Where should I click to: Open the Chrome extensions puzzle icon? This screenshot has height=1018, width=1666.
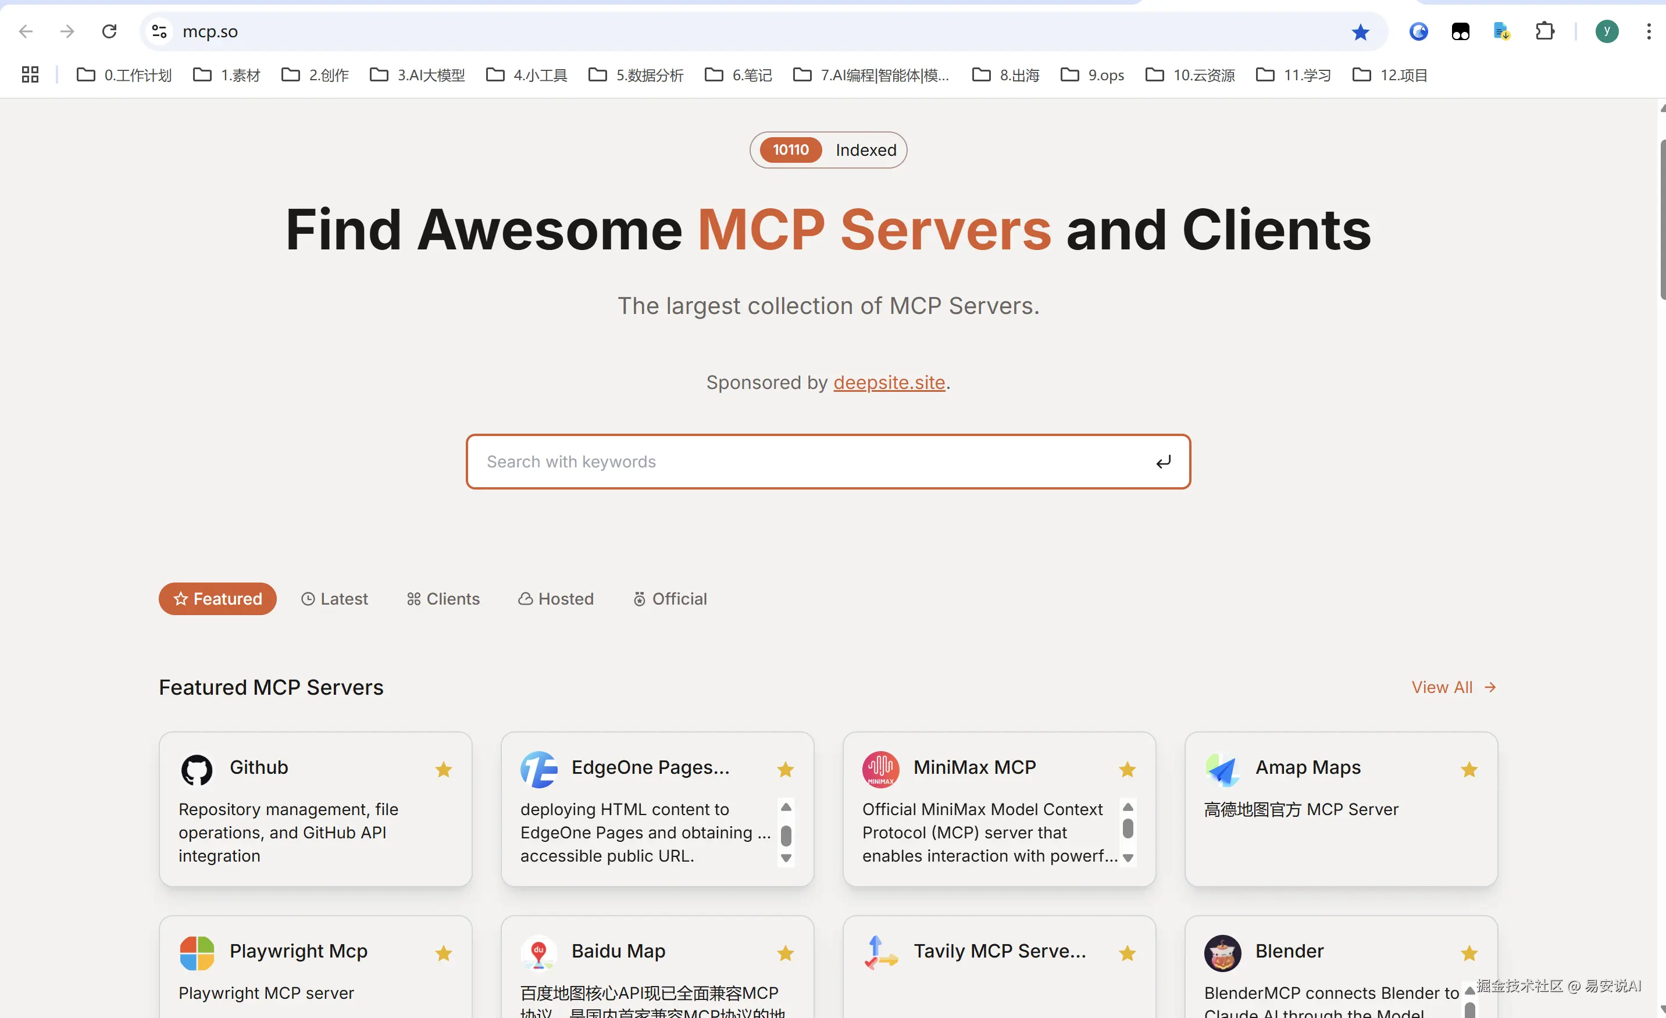tap(1544, 32)
